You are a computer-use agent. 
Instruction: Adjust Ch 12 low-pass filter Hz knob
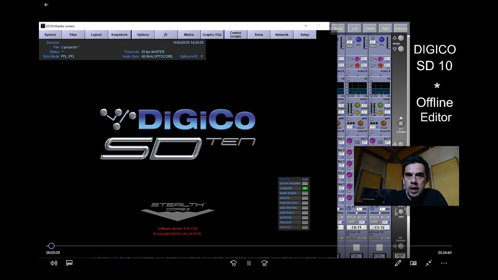coord(381,65)
